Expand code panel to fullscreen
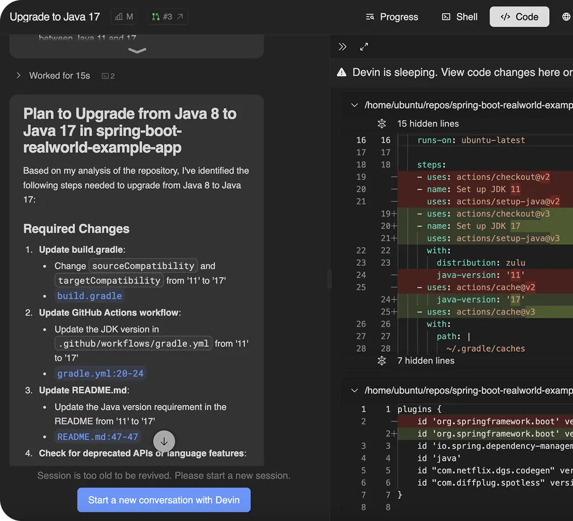This screenshot has height=521, width=573. (364, 47)
